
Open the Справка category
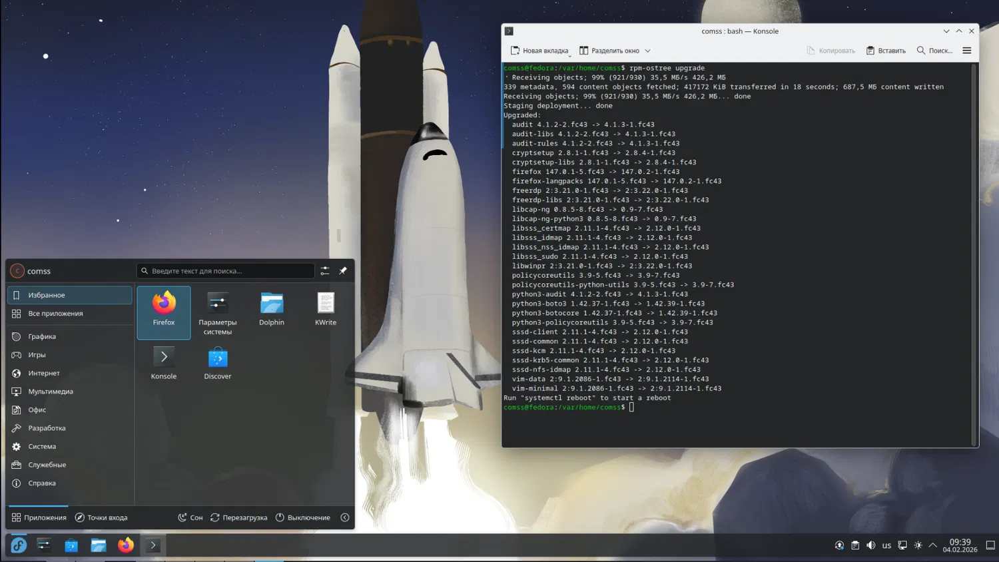(x=70, y=483)
